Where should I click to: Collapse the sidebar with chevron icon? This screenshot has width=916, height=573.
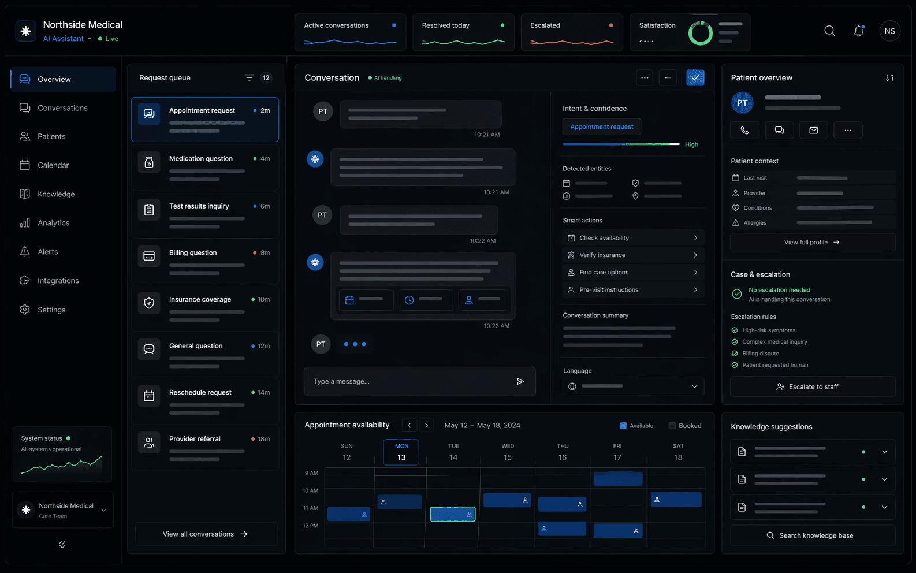[x=62, y=544]
